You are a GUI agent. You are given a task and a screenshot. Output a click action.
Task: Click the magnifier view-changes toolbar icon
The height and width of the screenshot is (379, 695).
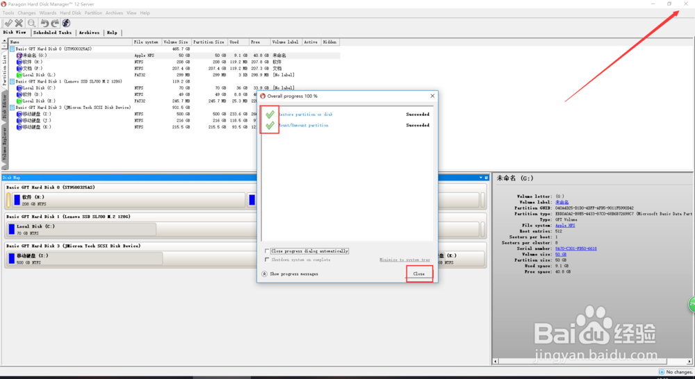click(x=31, y=23)
